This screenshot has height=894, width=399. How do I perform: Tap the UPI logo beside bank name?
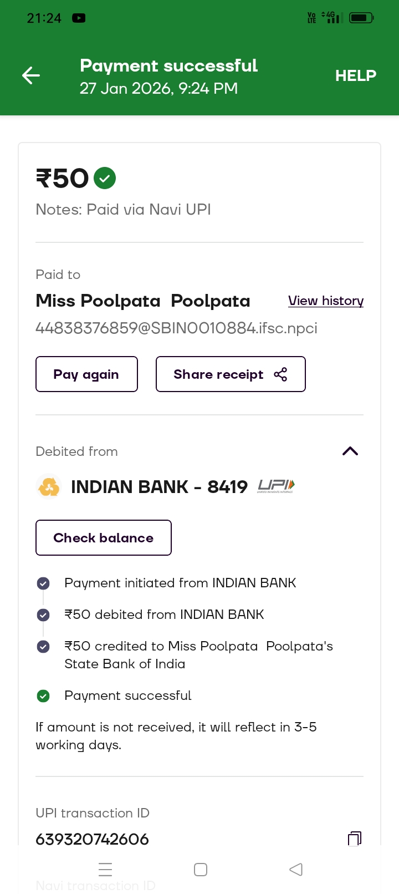tap(276, 486)
